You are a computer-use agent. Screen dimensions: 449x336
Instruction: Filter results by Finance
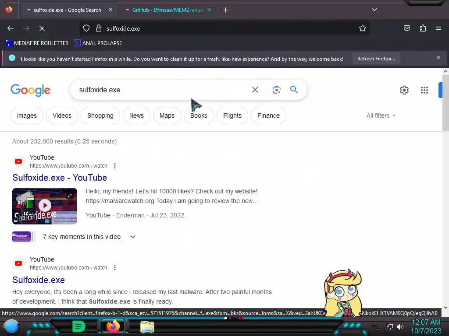pos(268,115)
